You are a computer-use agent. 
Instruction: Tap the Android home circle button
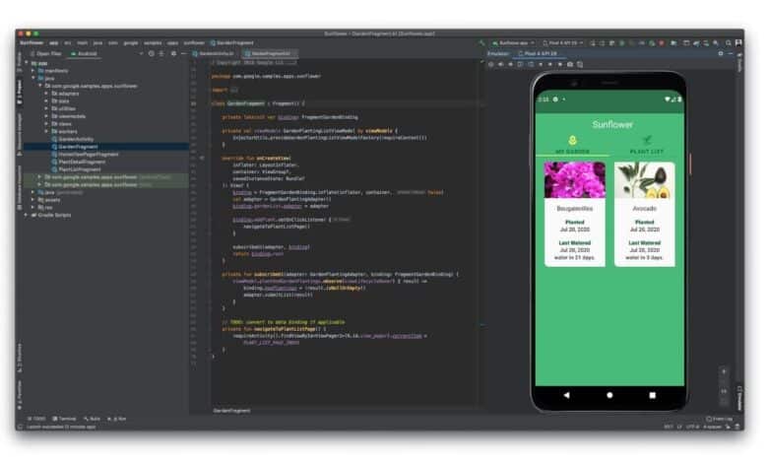[x=609, y=394]
